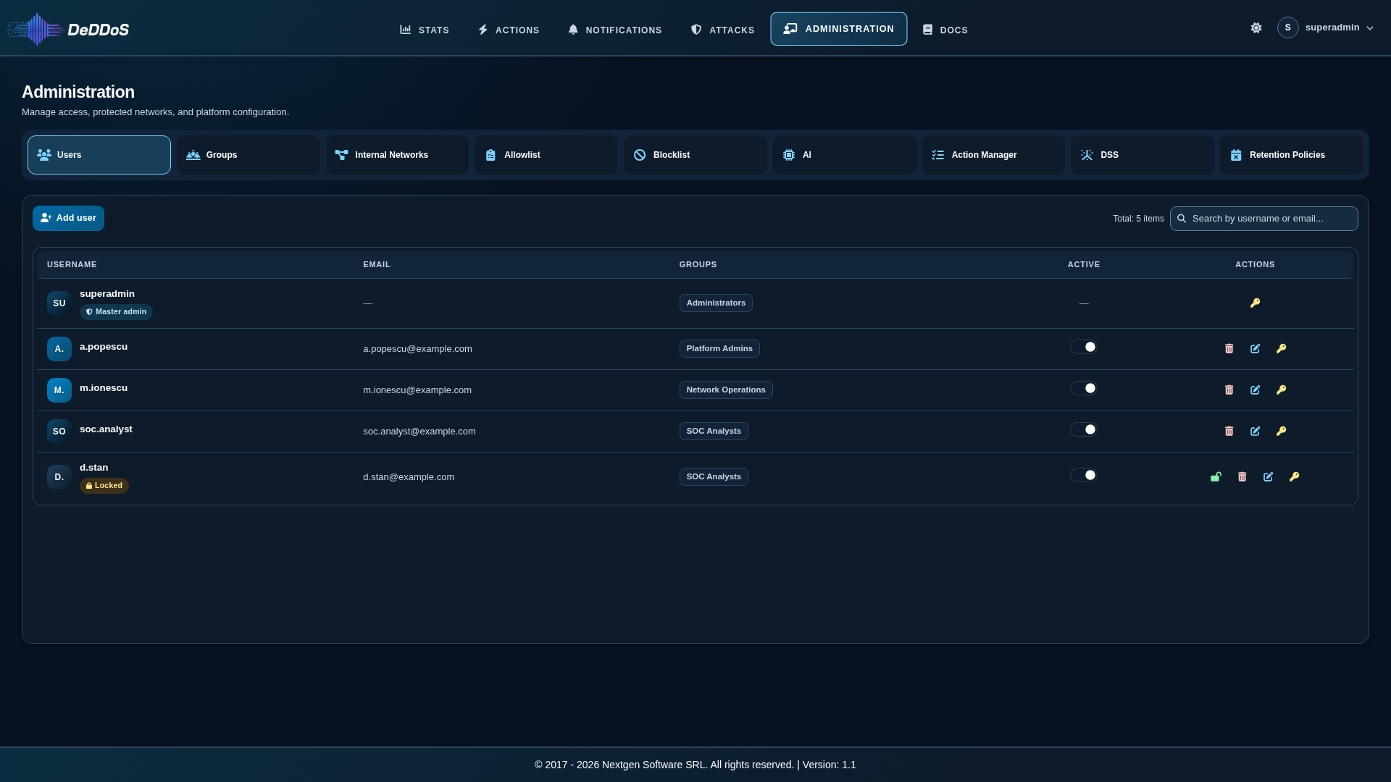Toggle active switch for a.popescu
The height and width of the screenshot is (782, 1391).
click(1084, 348)
